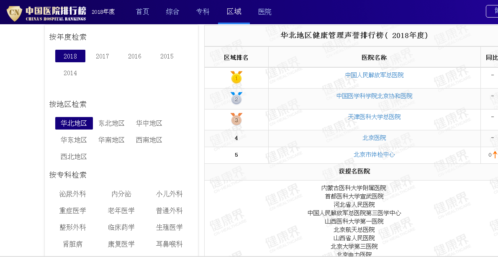Click nominated hospital 内蒙古医科大学附属医院
The image size is (498, 257).
pos(354,188)
